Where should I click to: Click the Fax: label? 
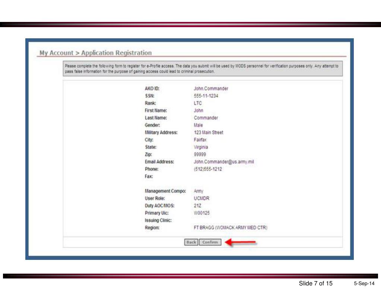tap(149, 176)
